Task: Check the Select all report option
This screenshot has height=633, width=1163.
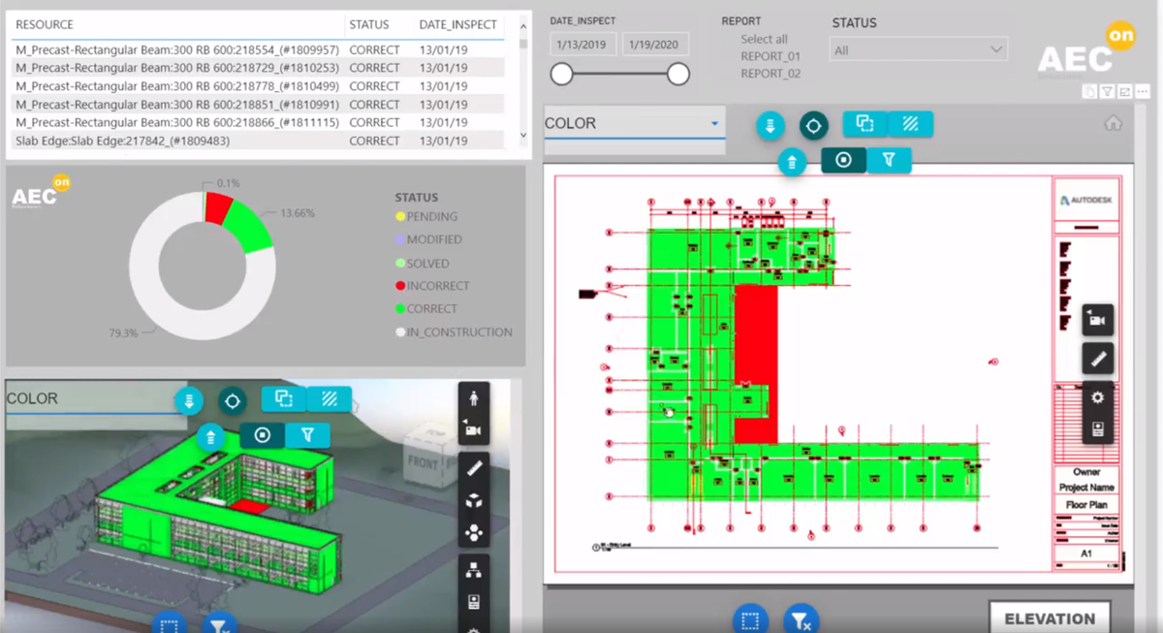Action: click(x=764, y=39)
